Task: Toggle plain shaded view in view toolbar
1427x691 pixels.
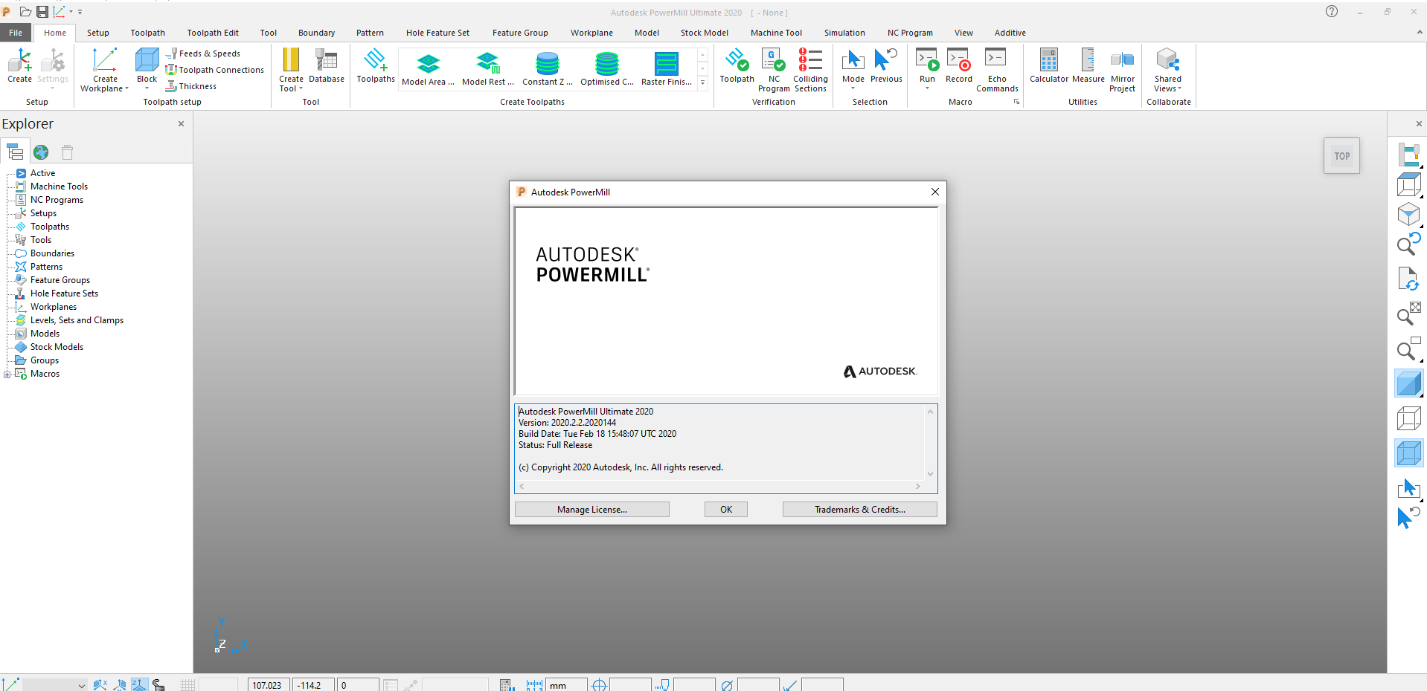Action: [x=1408, y=384]
